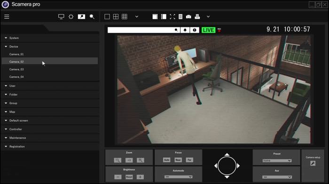Open the Preset dropdown showing home
This screenshot has width=329, height=184.
[x=277, y=161]
